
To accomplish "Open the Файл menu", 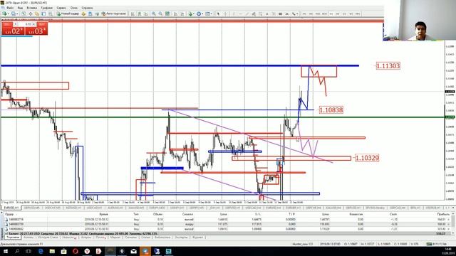I will click(x=9, y=8).
